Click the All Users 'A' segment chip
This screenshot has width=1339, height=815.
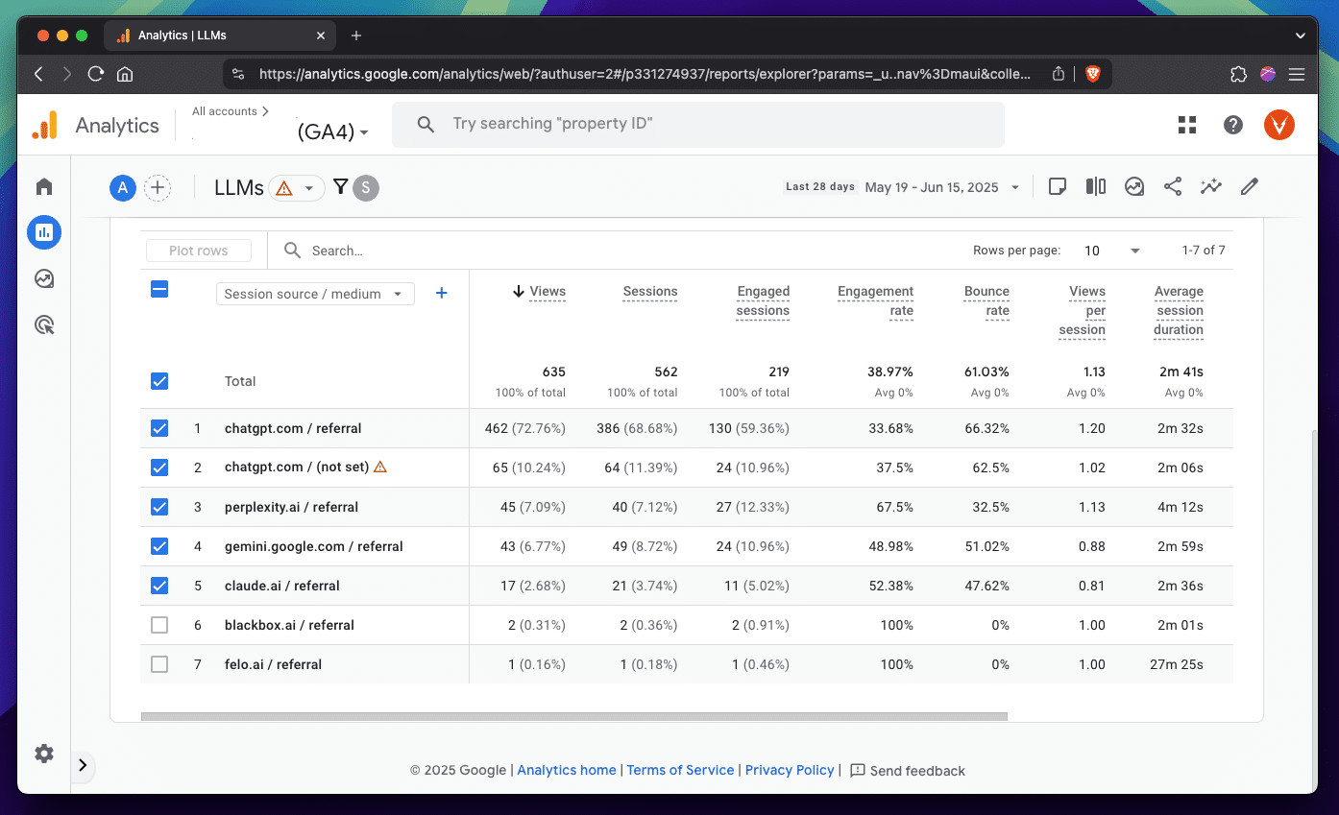click(x=122, y=188)
